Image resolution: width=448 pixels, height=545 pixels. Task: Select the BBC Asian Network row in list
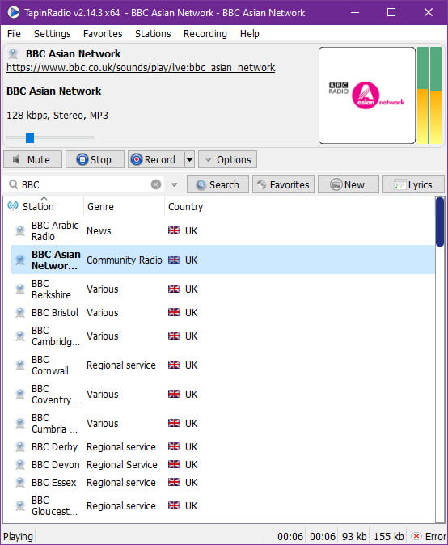(222, 260)
